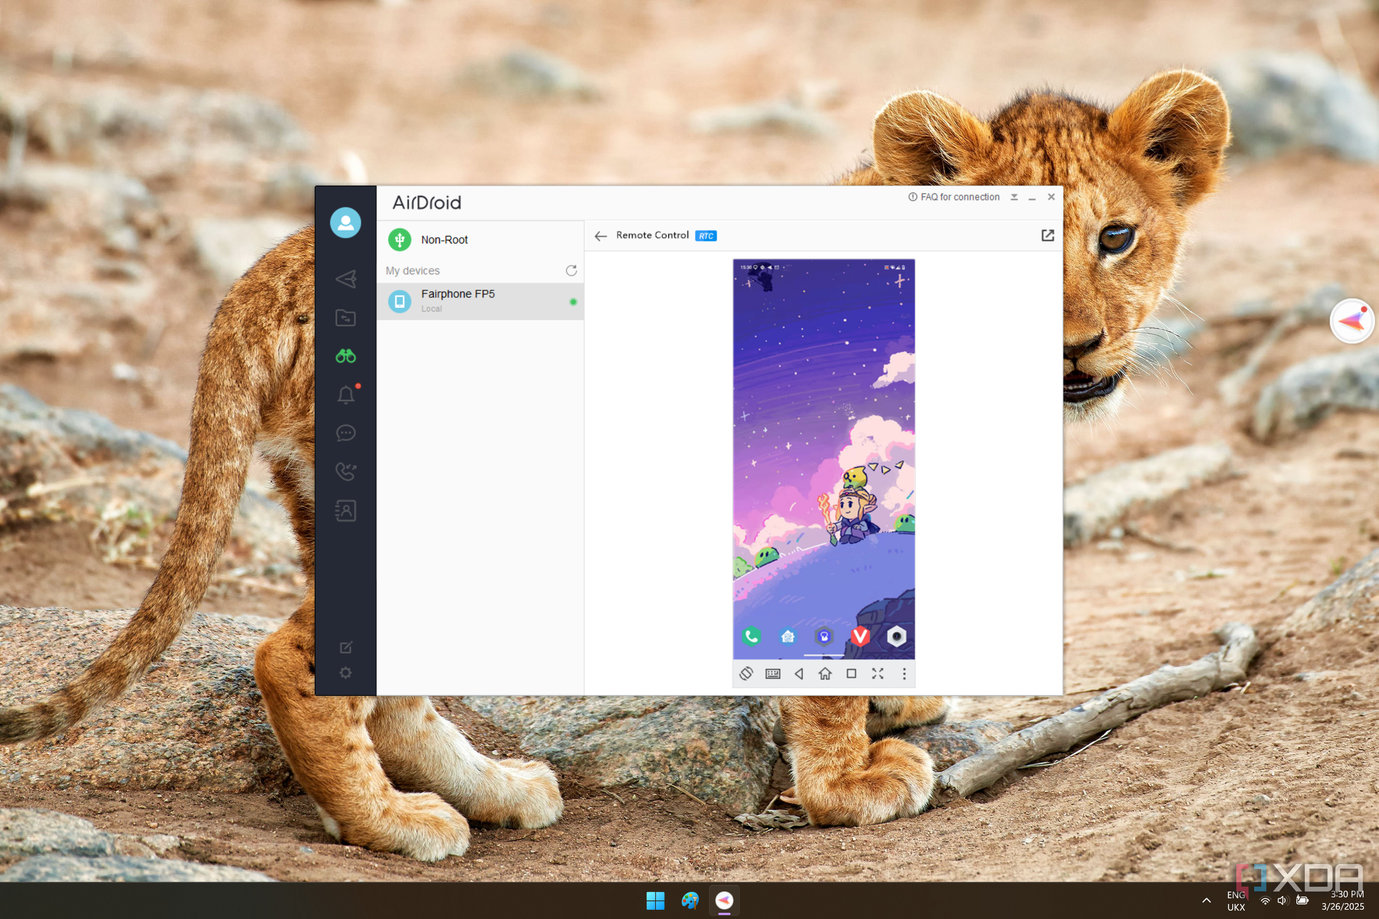Open the Calls phone section in sidebar

pos(345,471)
